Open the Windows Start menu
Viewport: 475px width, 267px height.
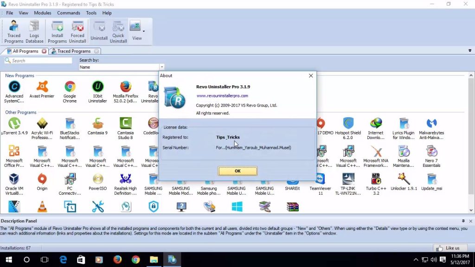[9, 260]
